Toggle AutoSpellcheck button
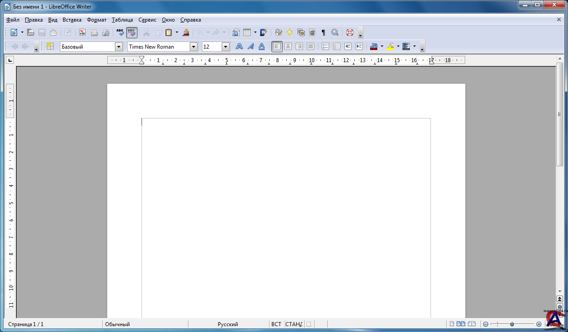 (x=132, y=32)
